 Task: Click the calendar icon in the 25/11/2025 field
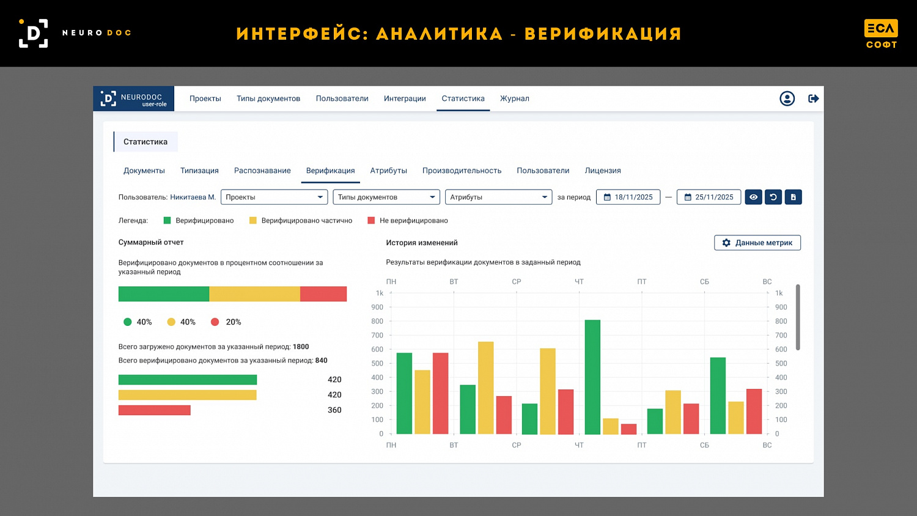click(688, 197)
